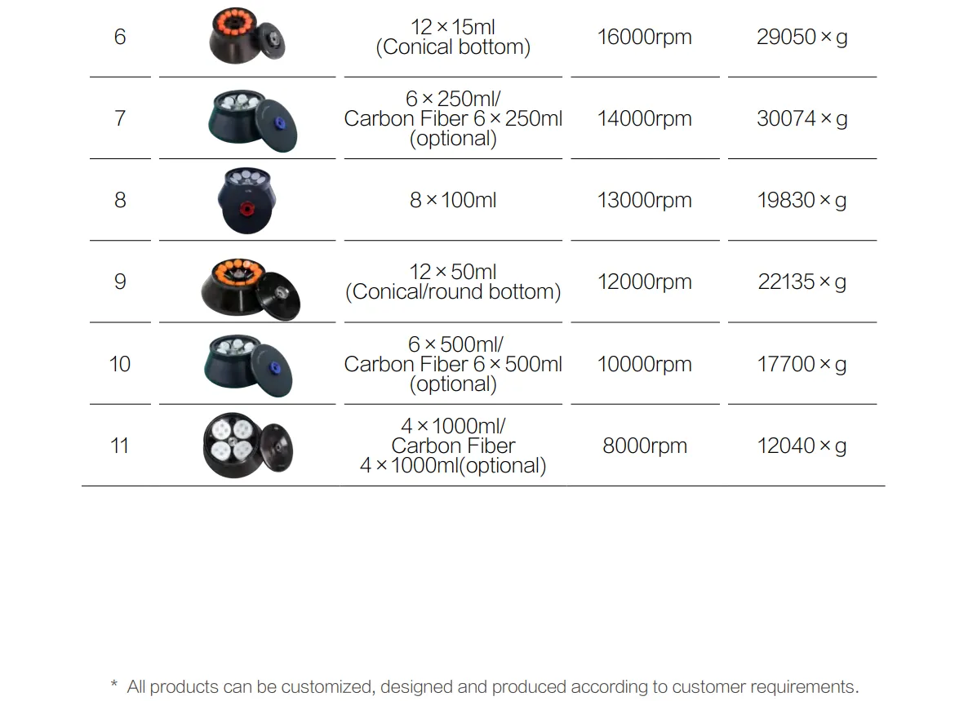Click the 8×100ml rotor image
This screenshot has height=701, width=968.
click(x=246, y=200)
